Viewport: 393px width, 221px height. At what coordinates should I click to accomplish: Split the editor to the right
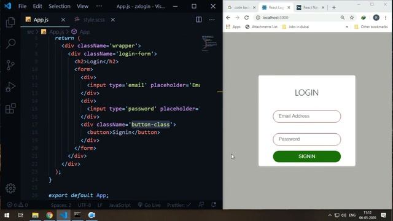(x=199, y=20)
